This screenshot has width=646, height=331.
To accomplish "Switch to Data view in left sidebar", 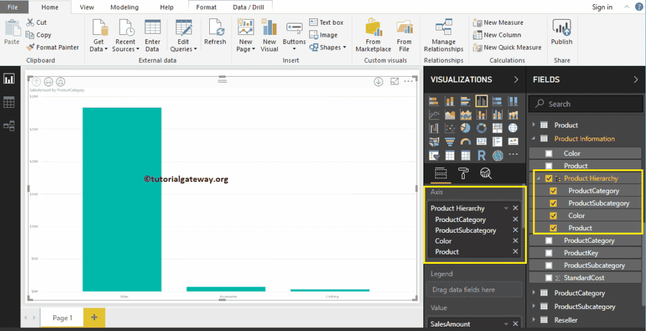I will pos(9,102).
